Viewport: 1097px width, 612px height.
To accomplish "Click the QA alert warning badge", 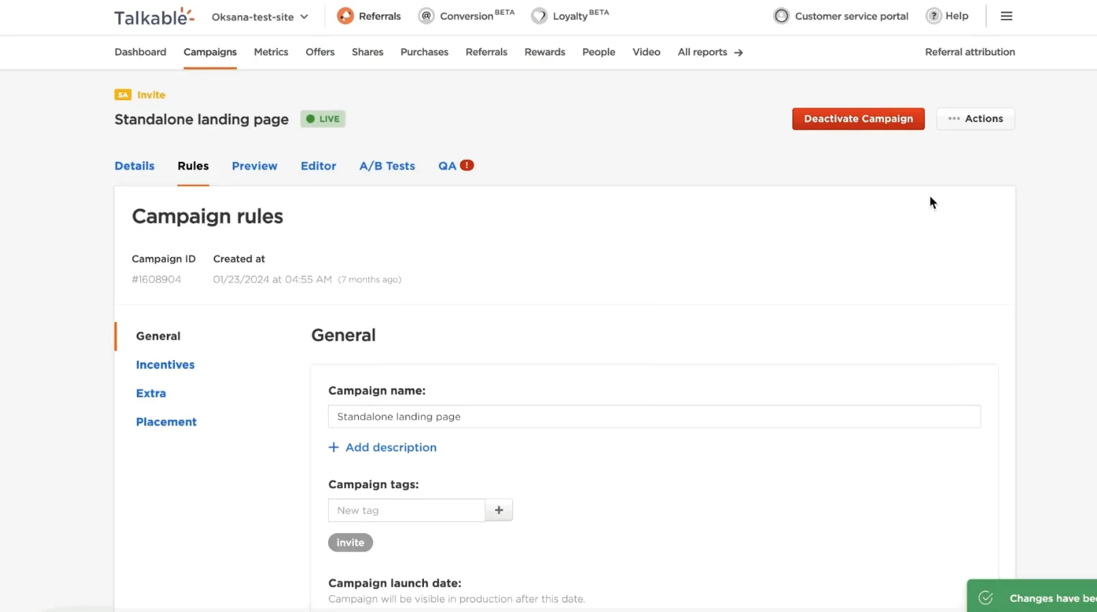I will click(x=467, y=165).
